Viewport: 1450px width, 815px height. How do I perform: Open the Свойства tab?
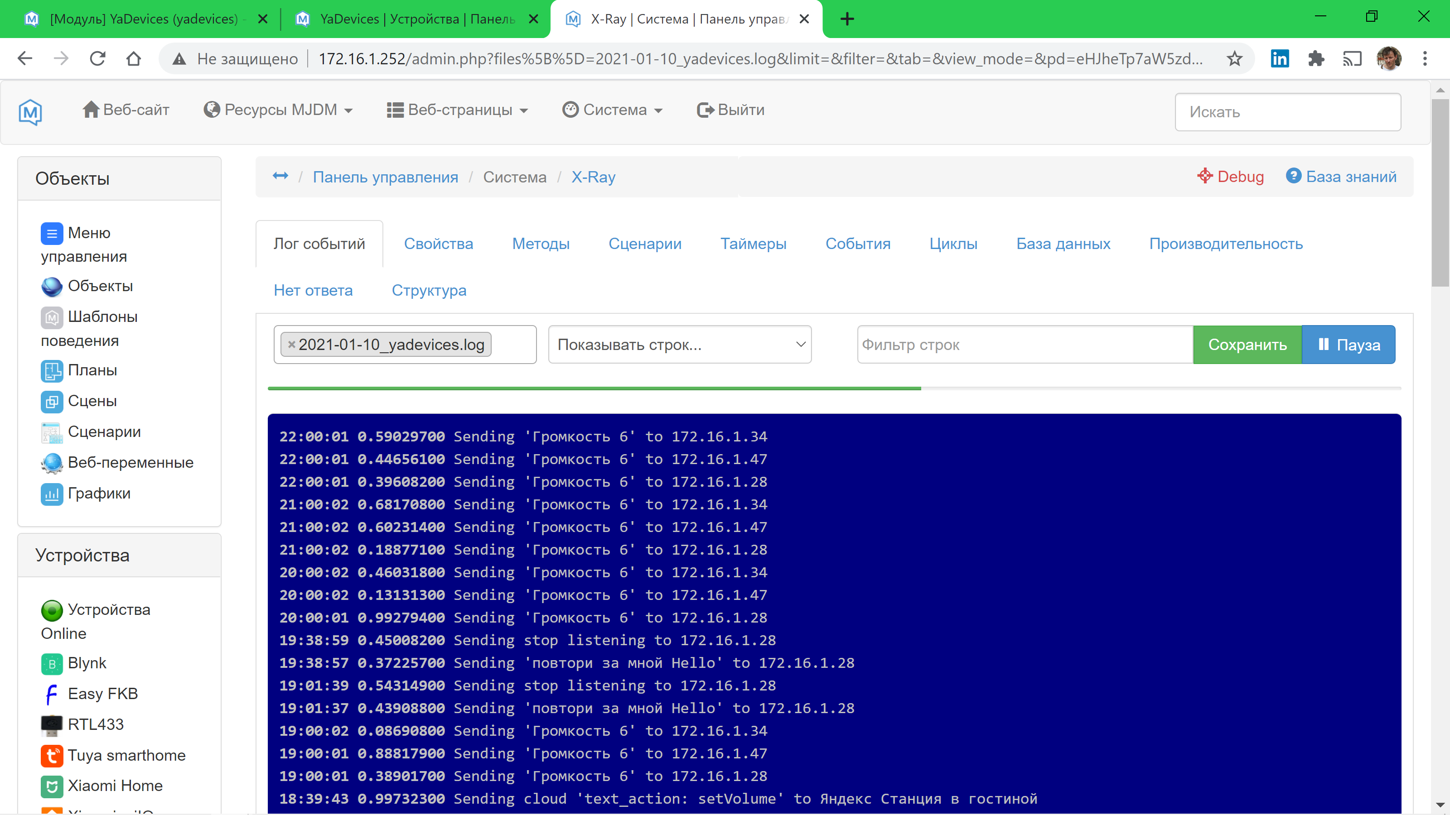439,244
